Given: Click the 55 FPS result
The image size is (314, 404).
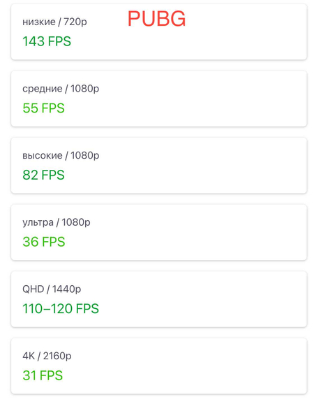Looking at the screenshot, I should (x=43, y=108).
